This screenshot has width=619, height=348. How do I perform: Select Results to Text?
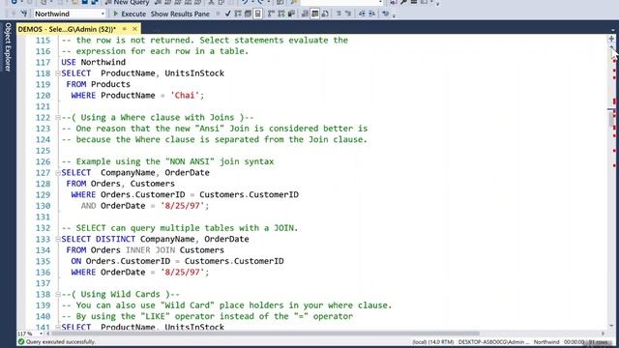[305, 14]
